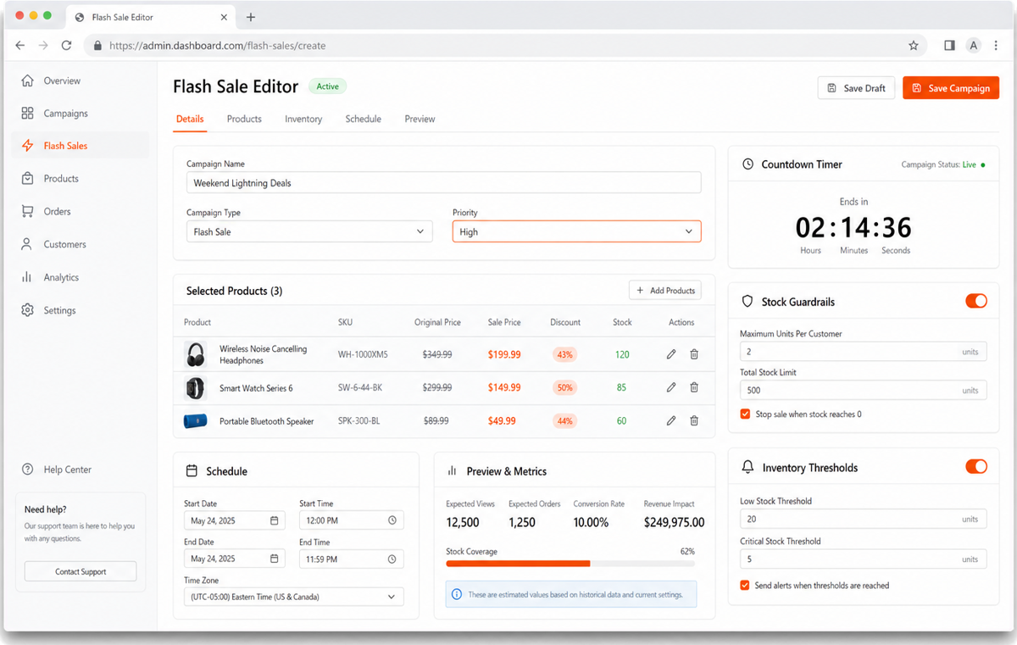
Task: Click the smart watch product thumbnail
Action: tap(196, 387)
